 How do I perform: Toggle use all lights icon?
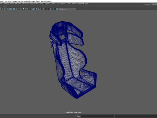[18, 9]
